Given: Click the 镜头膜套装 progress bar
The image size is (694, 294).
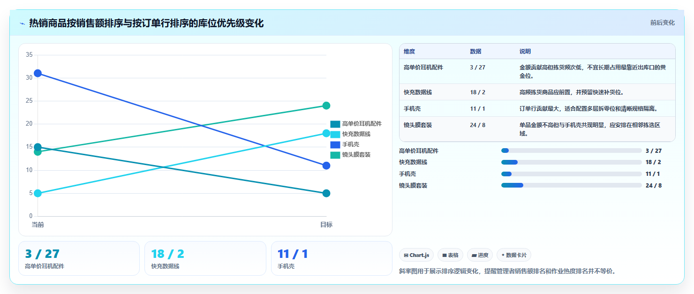Looking at the screenshot, I should [572, 185].
